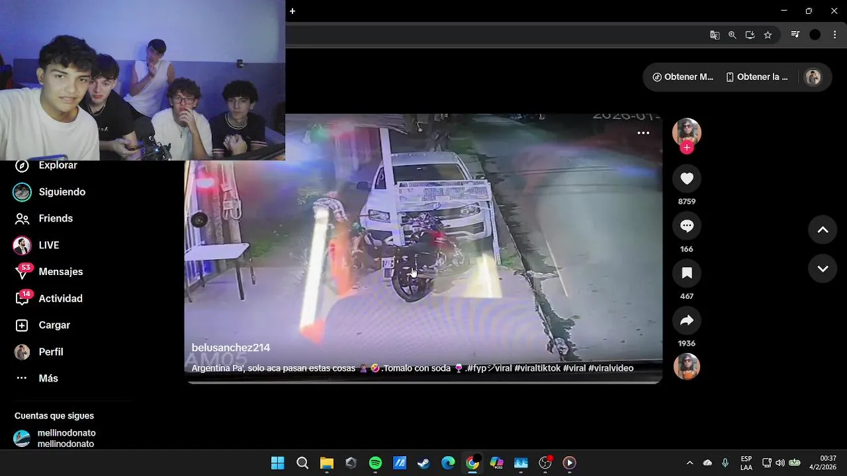This screenshot has height=476, width=847.
Task: Click the video frame to pause playback
Action: point(423,249)
